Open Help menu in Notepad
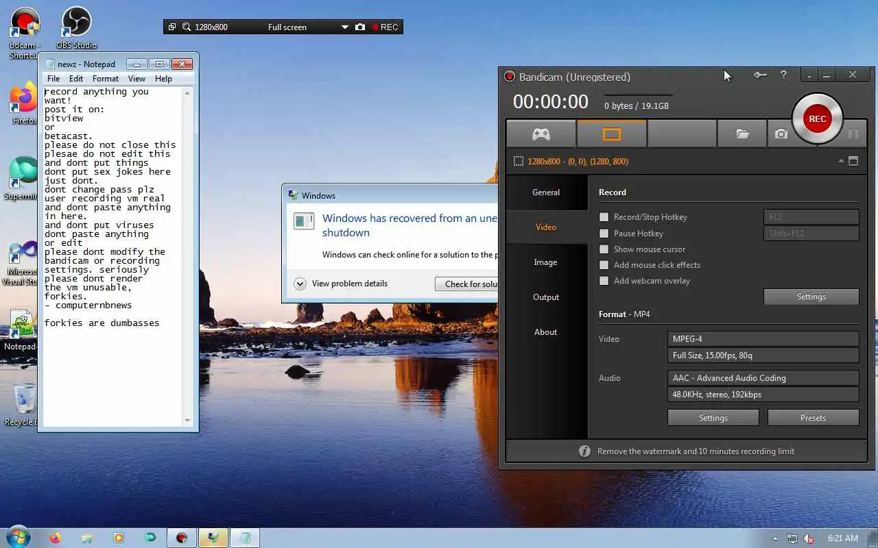Viewport: 878px width, 548px height. tap(163, 79)
